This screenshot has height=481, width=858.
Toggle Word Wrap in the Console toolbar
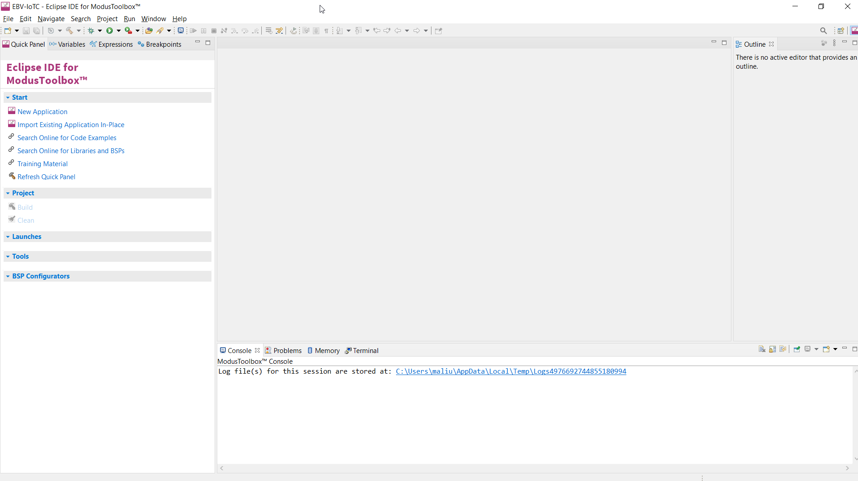[x=783, y=349]
